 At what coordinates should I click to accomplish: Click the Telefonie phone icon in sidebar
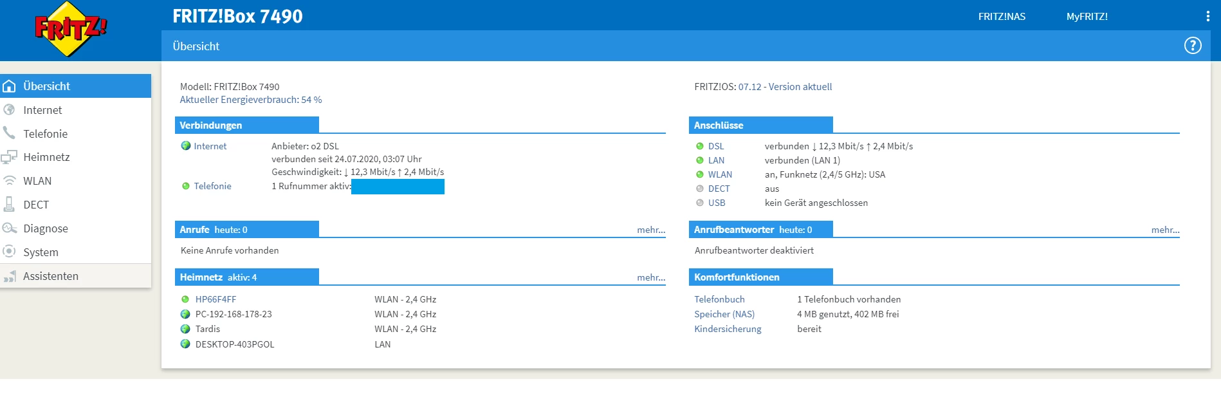pos(9,133)
